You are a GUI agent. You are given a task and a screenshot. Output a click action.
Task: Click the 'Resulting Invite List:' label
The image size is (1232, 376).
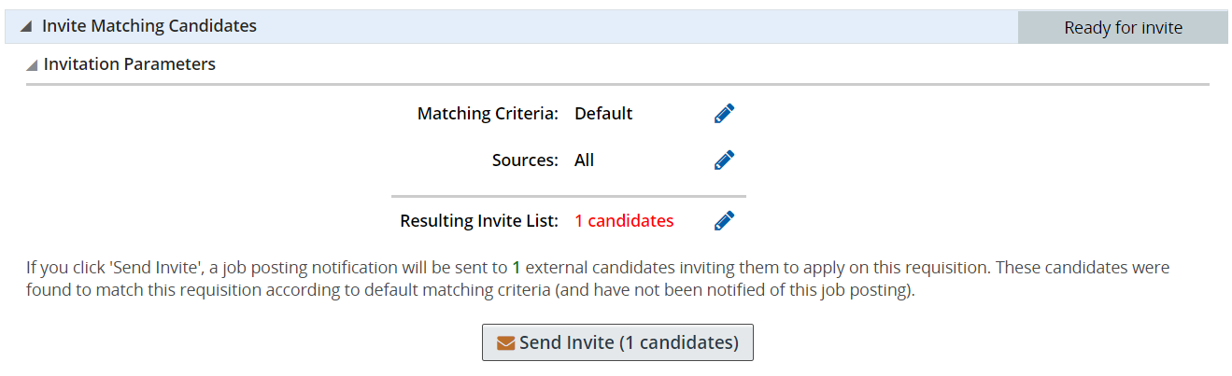pyautogui.click(x=479, y=221)
